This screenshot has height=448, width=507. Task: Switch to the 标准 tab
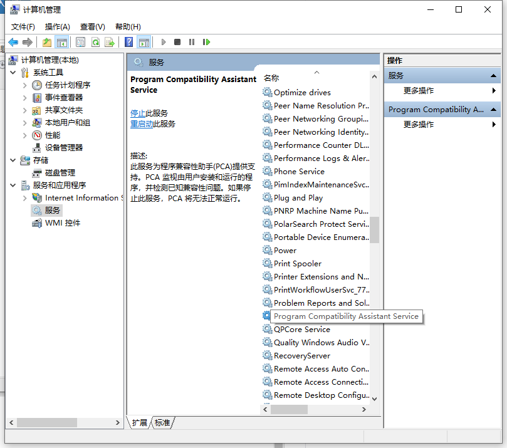(162, 423)
